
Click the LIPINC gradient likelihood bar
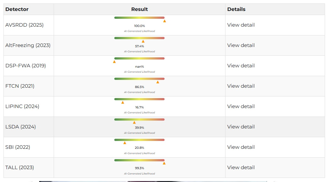pyautogui.click(x=139, y=99)
